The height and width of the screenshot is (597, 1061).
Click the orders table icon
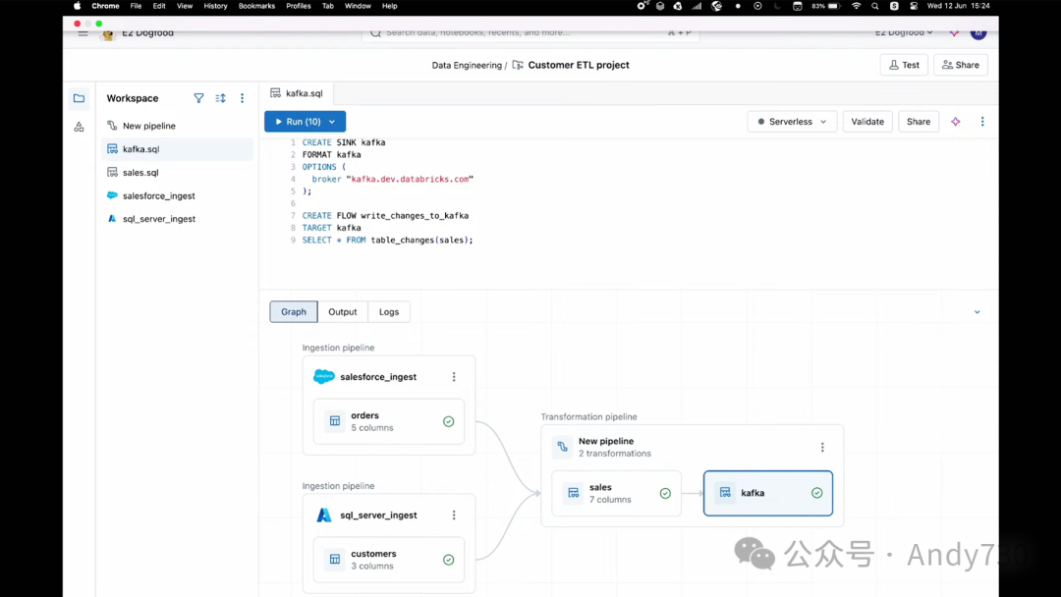[x=335, y=421]
